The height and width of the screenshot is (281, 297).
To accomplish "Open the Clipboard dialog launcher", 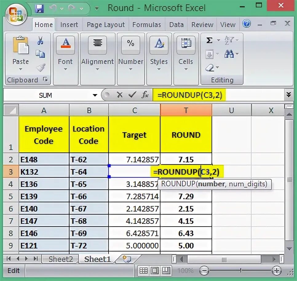I will [x=45, y=79].
